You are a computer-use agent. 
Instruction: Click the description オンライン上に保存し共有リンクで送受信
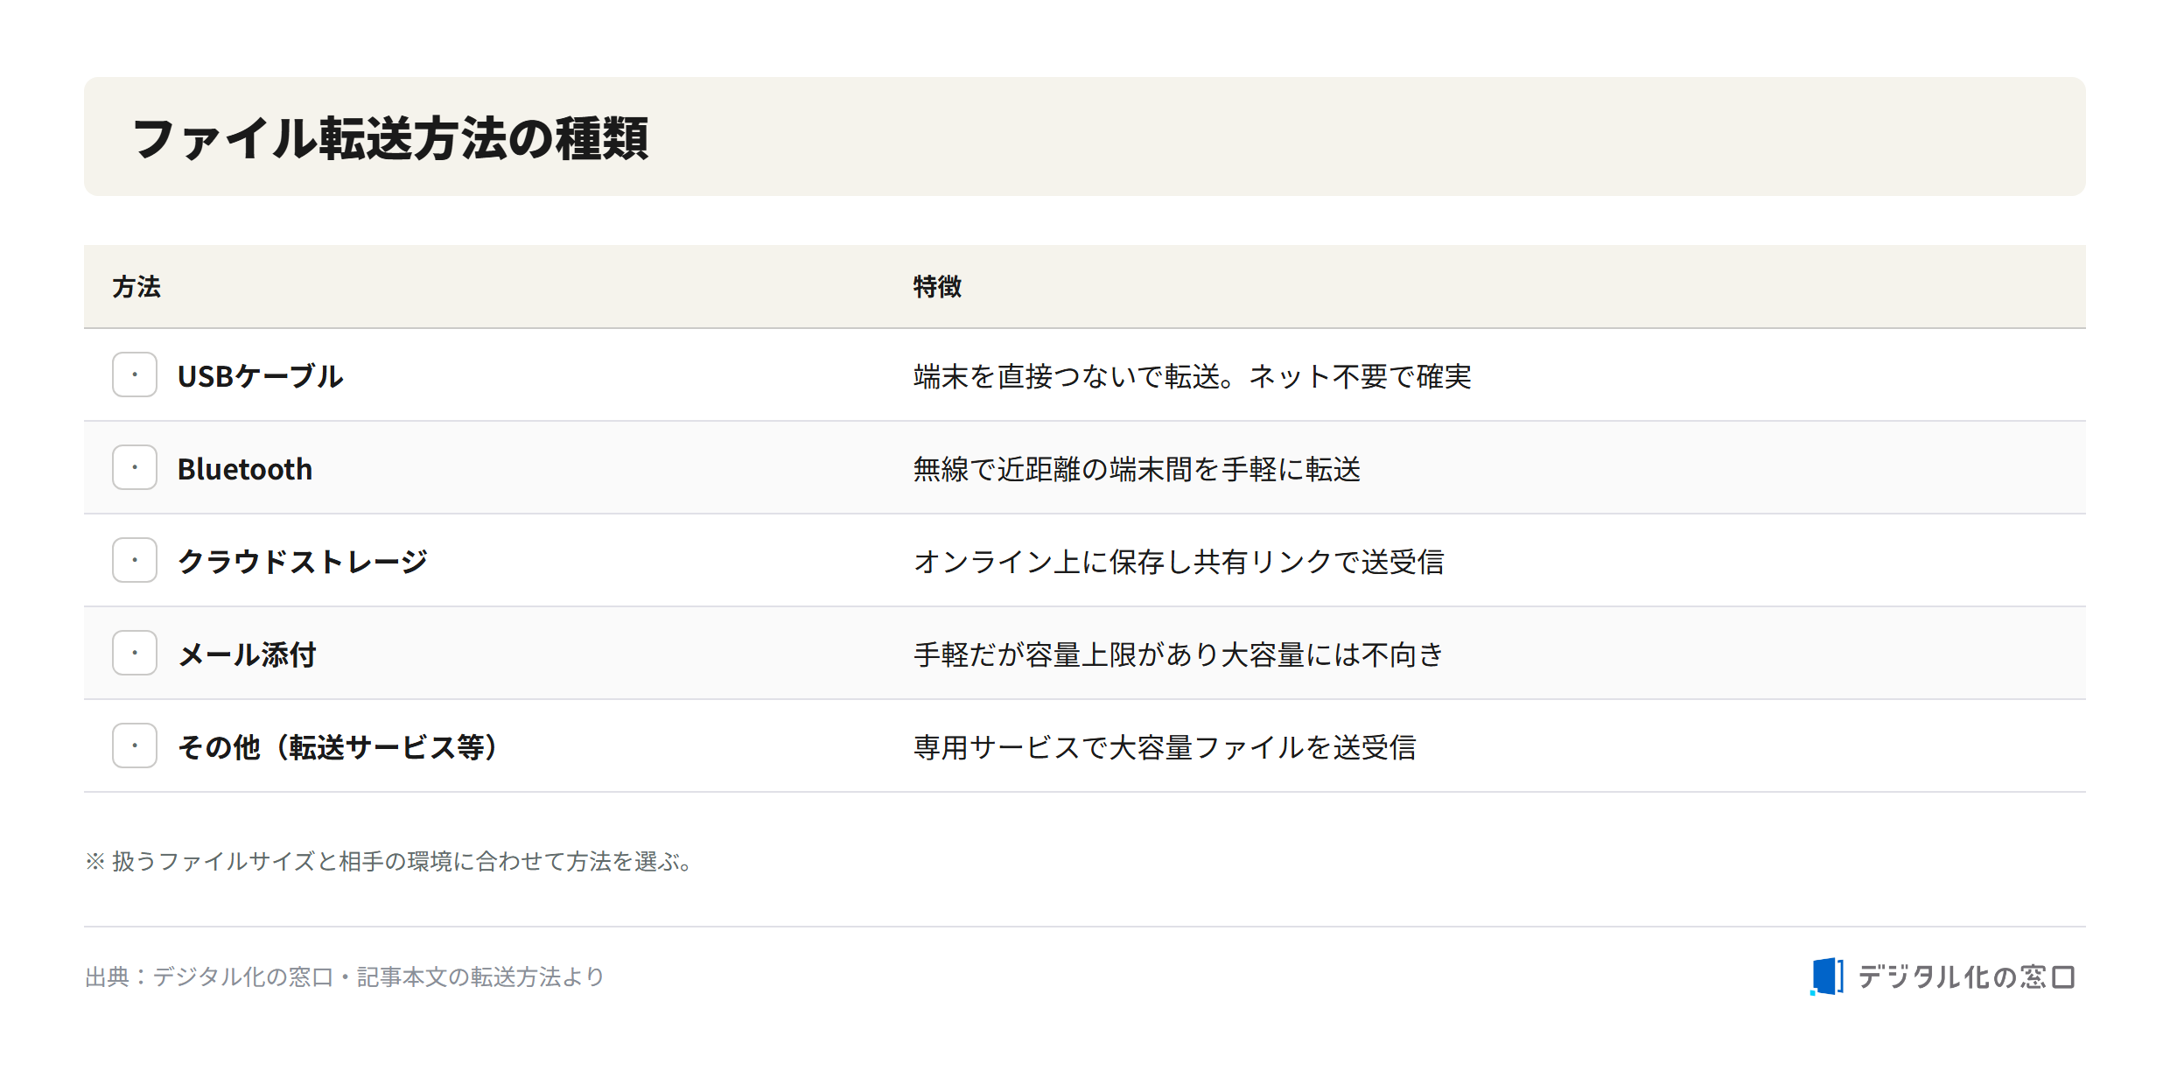(1179, 562)
